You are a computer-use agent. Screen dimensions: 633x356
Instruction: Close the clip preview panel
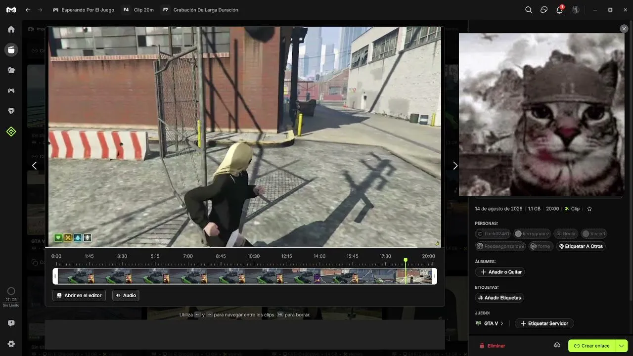(624, 29)
